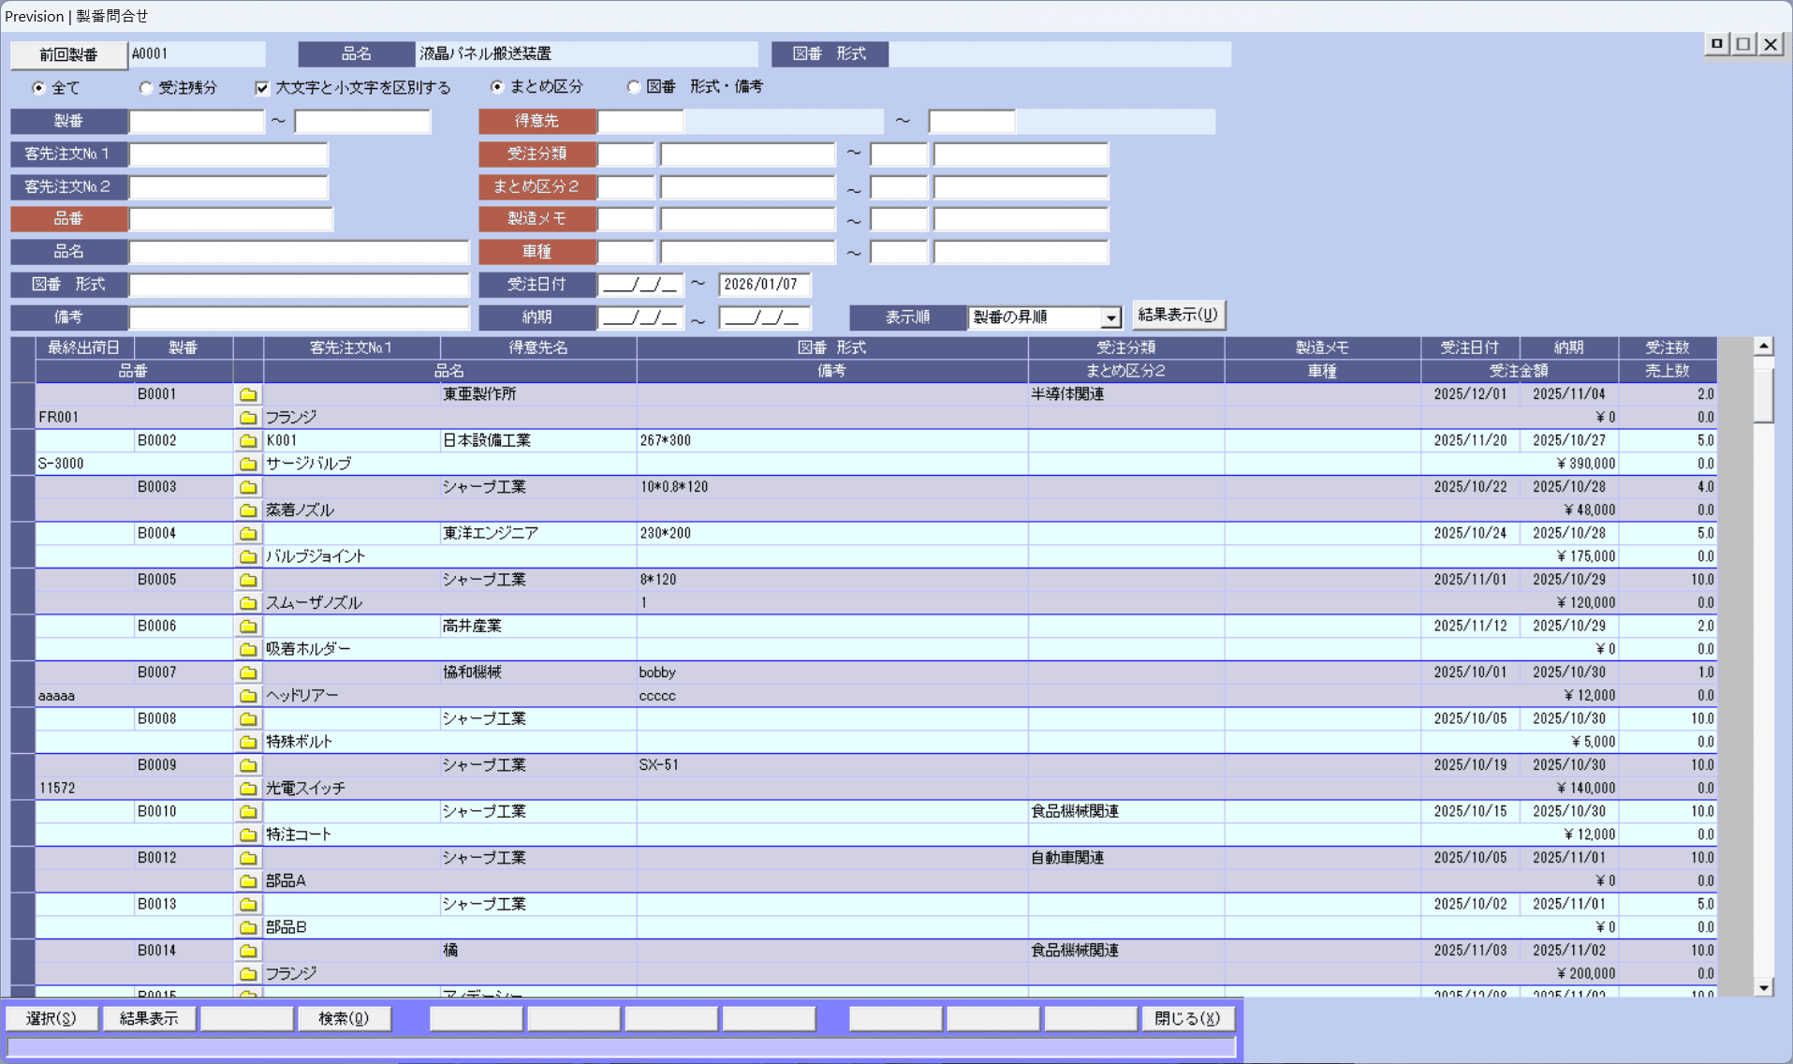
Task: Click folder icon beside サージバルブ
Action: pyautogui.click(x=248, y=464)
